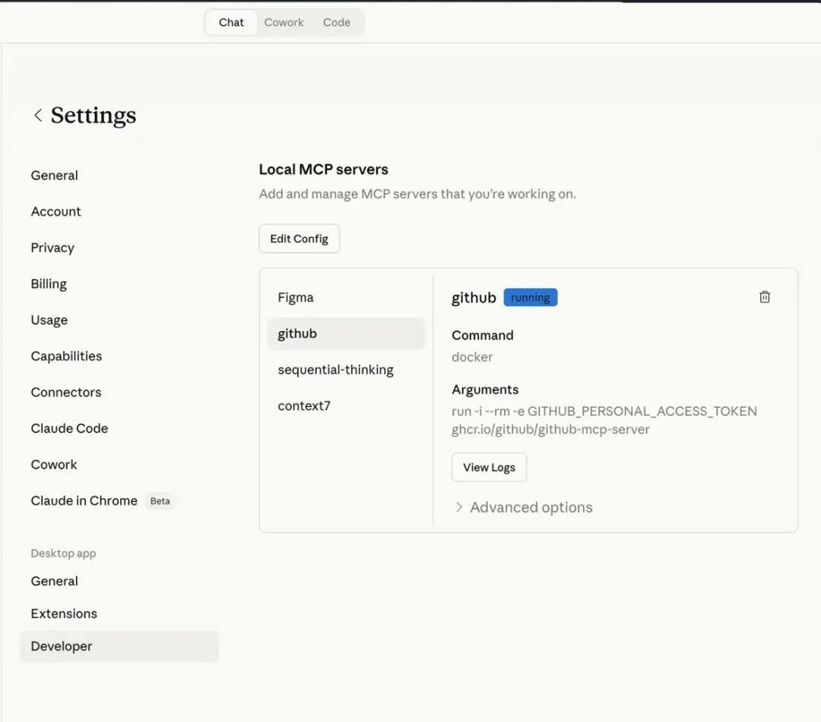Select the Figma server
This screenshot has width=821, height=722.
click(296, 298)
